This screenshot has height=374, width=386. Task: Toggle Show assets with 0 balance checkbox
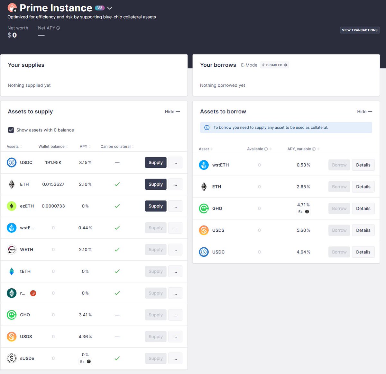(x=11, y=130)
